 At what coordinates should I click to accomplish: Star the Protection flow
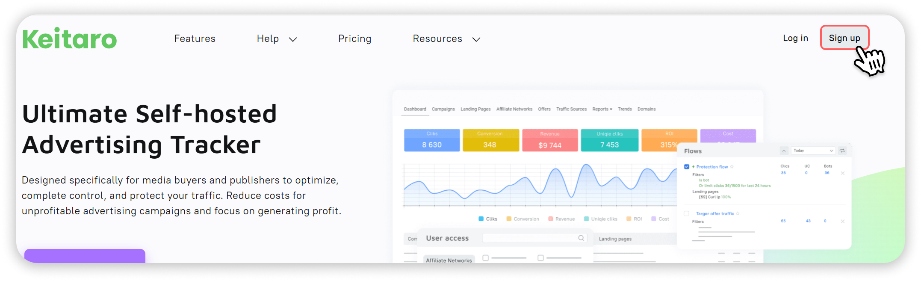[x=732, y=167]
